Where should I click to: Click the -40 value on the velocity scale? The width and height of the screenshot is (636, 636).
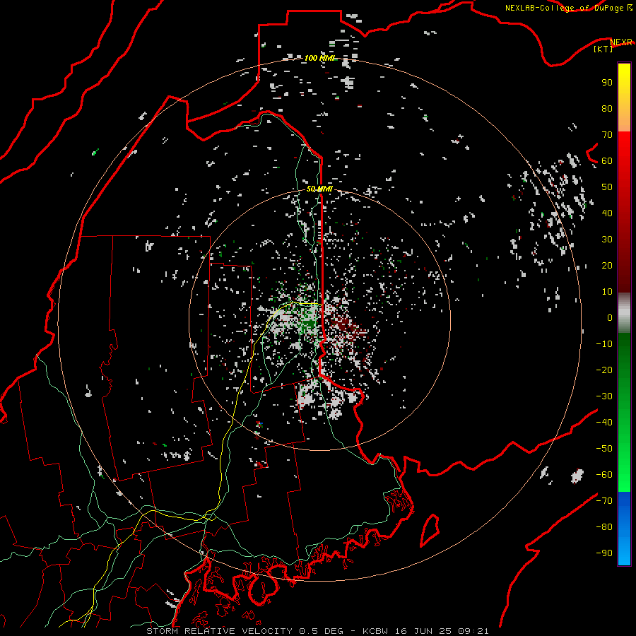(604, 423)
